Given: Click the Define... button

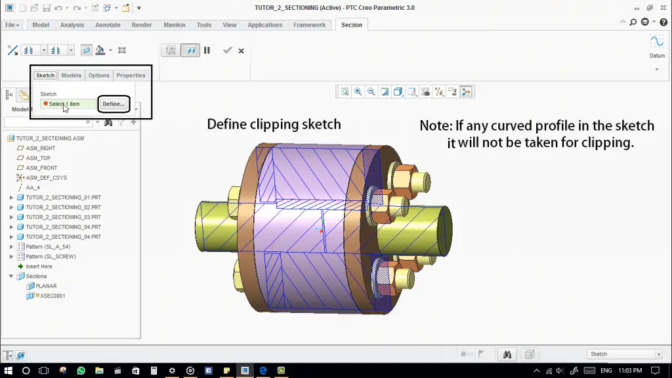Looking at the screenshot, I should (x=114, y=104).
